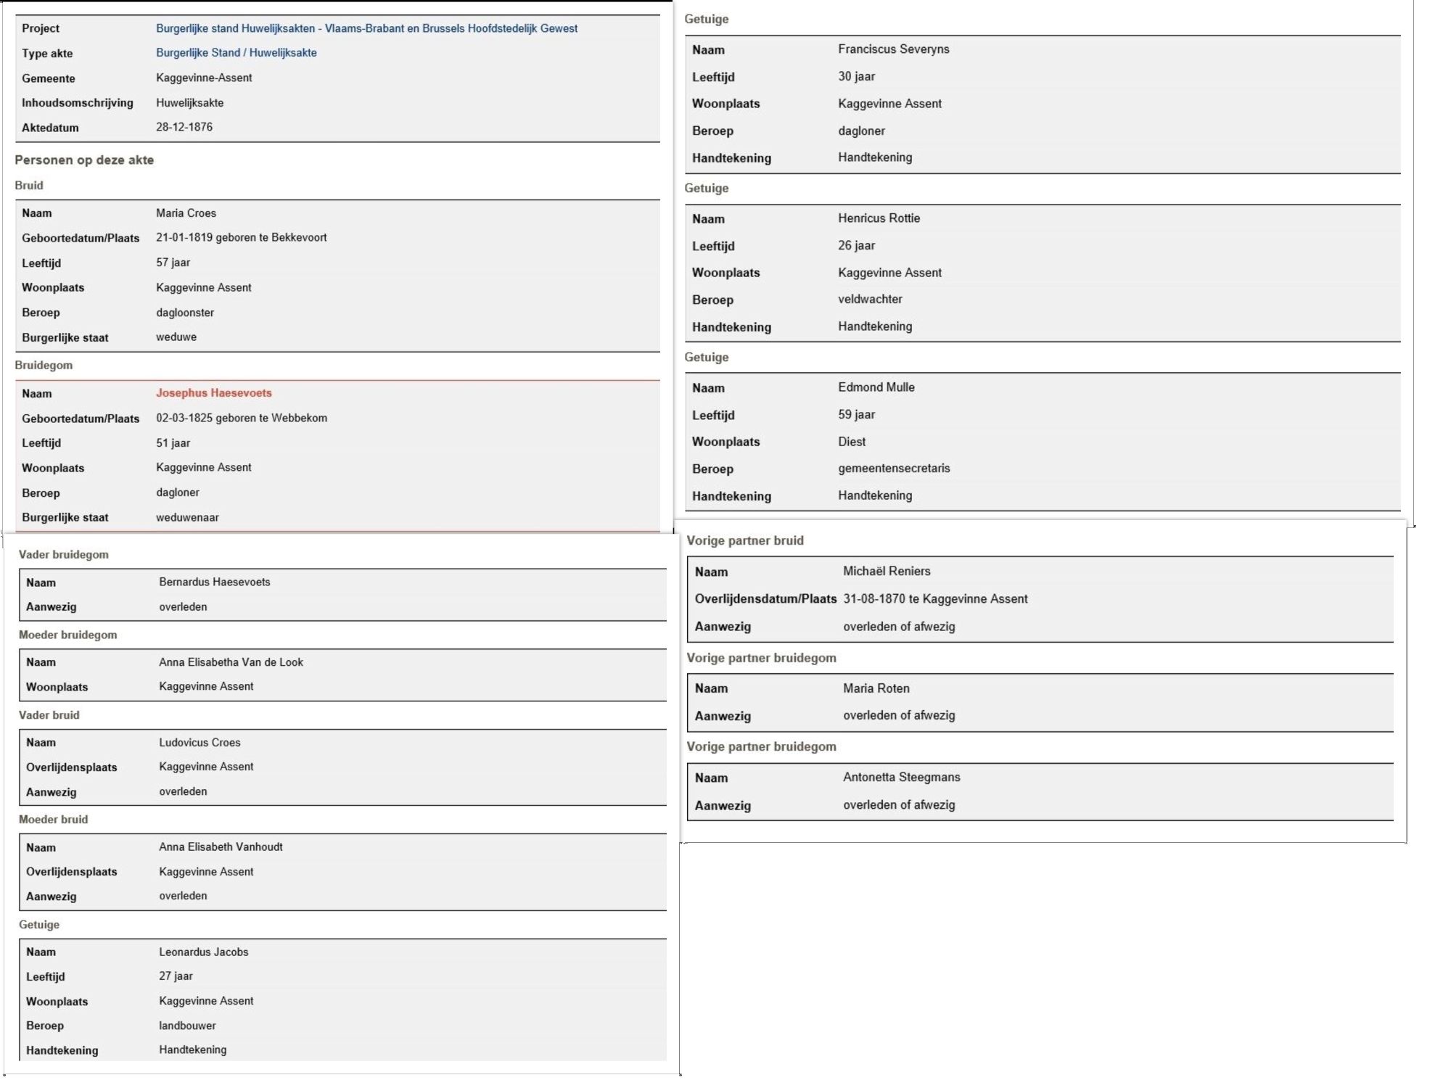Viewport: 1451px width, 1088px height.
Task: Select bride's father Ludovicus Croes
Action: click(x=200, y=743)
